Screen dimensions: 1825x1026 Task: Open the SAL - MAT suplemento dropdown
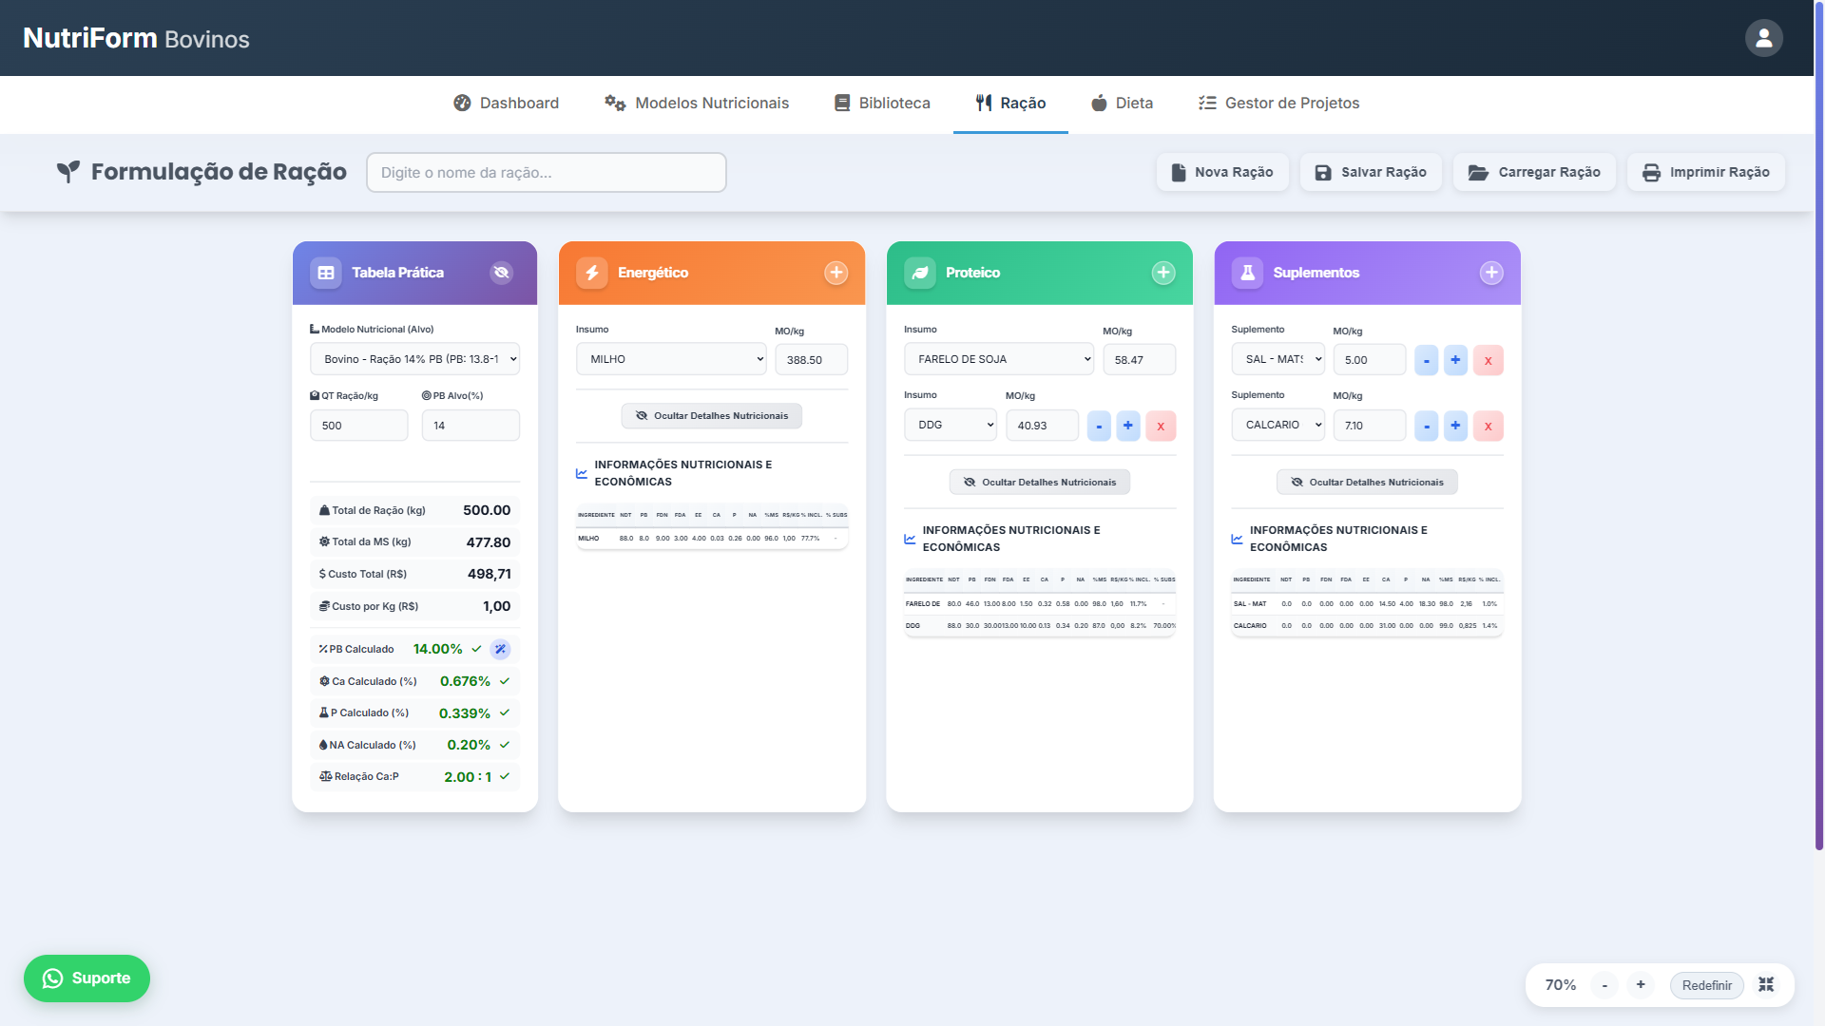pos(1277,359)
